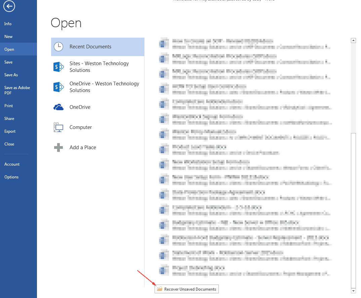This screenshot has height=298, width=361.
Task: Click the scrollbar up arrow
Action: click(353, 41)
